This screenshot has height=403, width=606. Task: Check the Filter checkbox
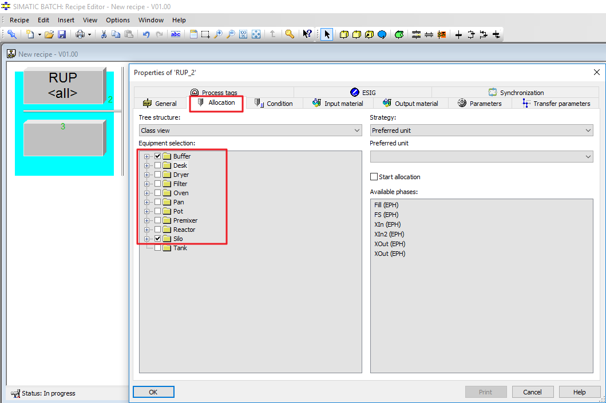[x=158, y=184]
